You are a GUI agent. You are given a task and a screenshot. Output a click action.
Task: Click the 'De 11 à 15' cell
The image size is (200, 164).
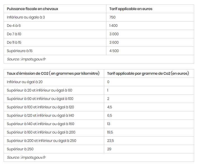click(x=14, y=43)
